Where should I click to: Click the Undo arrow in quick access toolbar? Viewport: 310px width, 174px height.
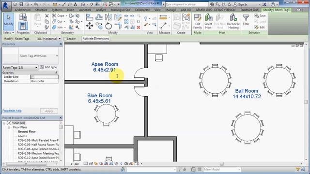[x=36, y=4]
